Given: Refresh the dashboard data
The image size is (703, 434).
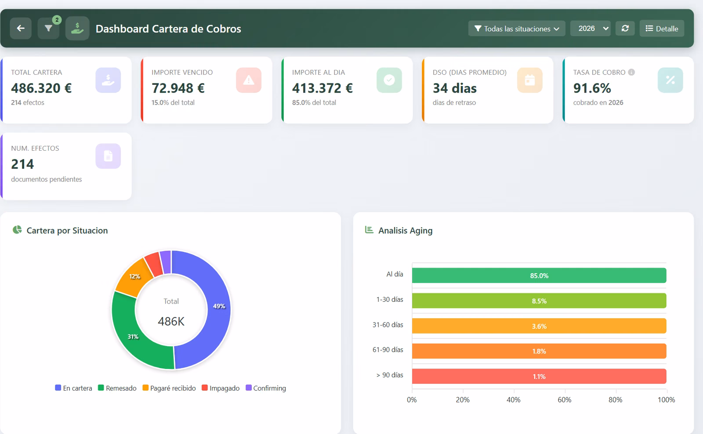Looking at the screenshot, I should coord(625,29).
